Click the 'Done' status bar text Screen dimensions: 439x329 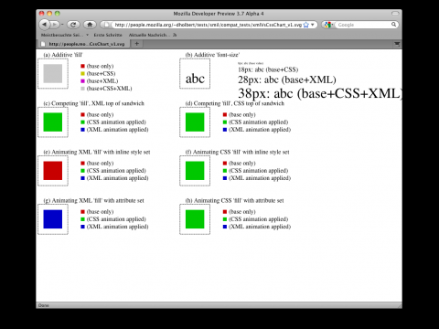click(x=44, y=305)
